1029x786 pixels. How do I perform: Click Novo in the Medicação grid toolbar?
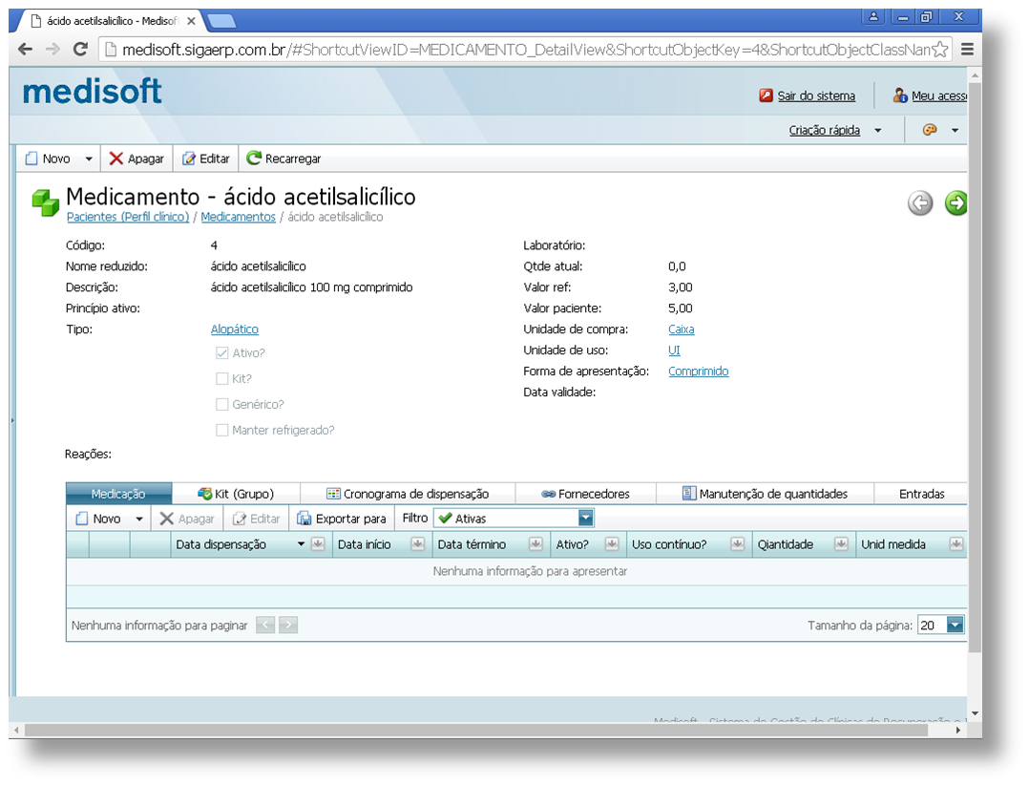point(98,518)
